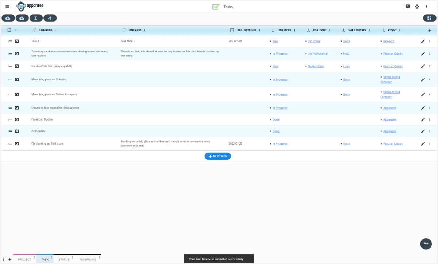Edit the API Update task
The image size is (438, 264).
[x=423, y=131]
